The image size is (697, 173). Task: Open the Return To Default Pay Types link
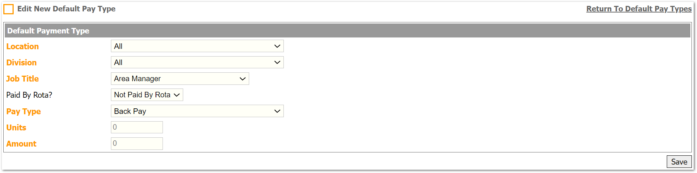click(639, 9)
